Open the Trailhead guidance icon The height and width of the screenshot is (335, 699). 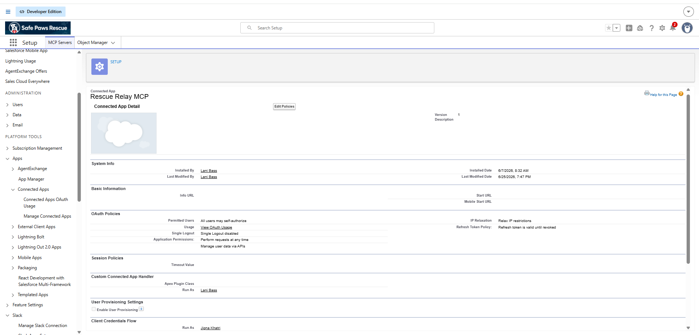click(x=640, y=28)
